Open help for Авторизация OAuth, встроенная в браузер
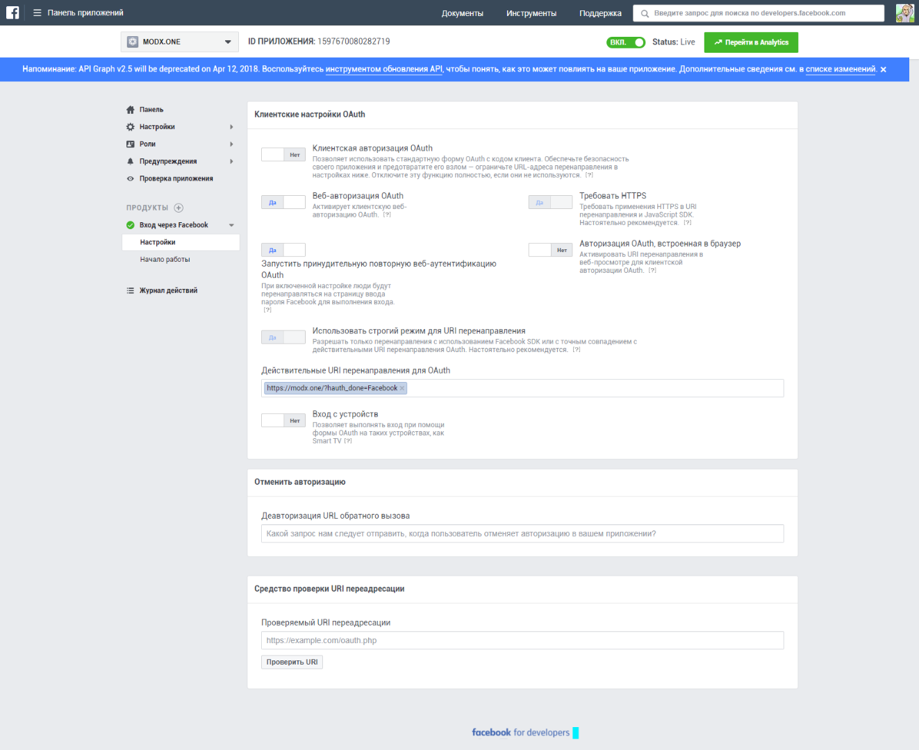Screen dimensions: 919x750 click(x=652, y=270)
